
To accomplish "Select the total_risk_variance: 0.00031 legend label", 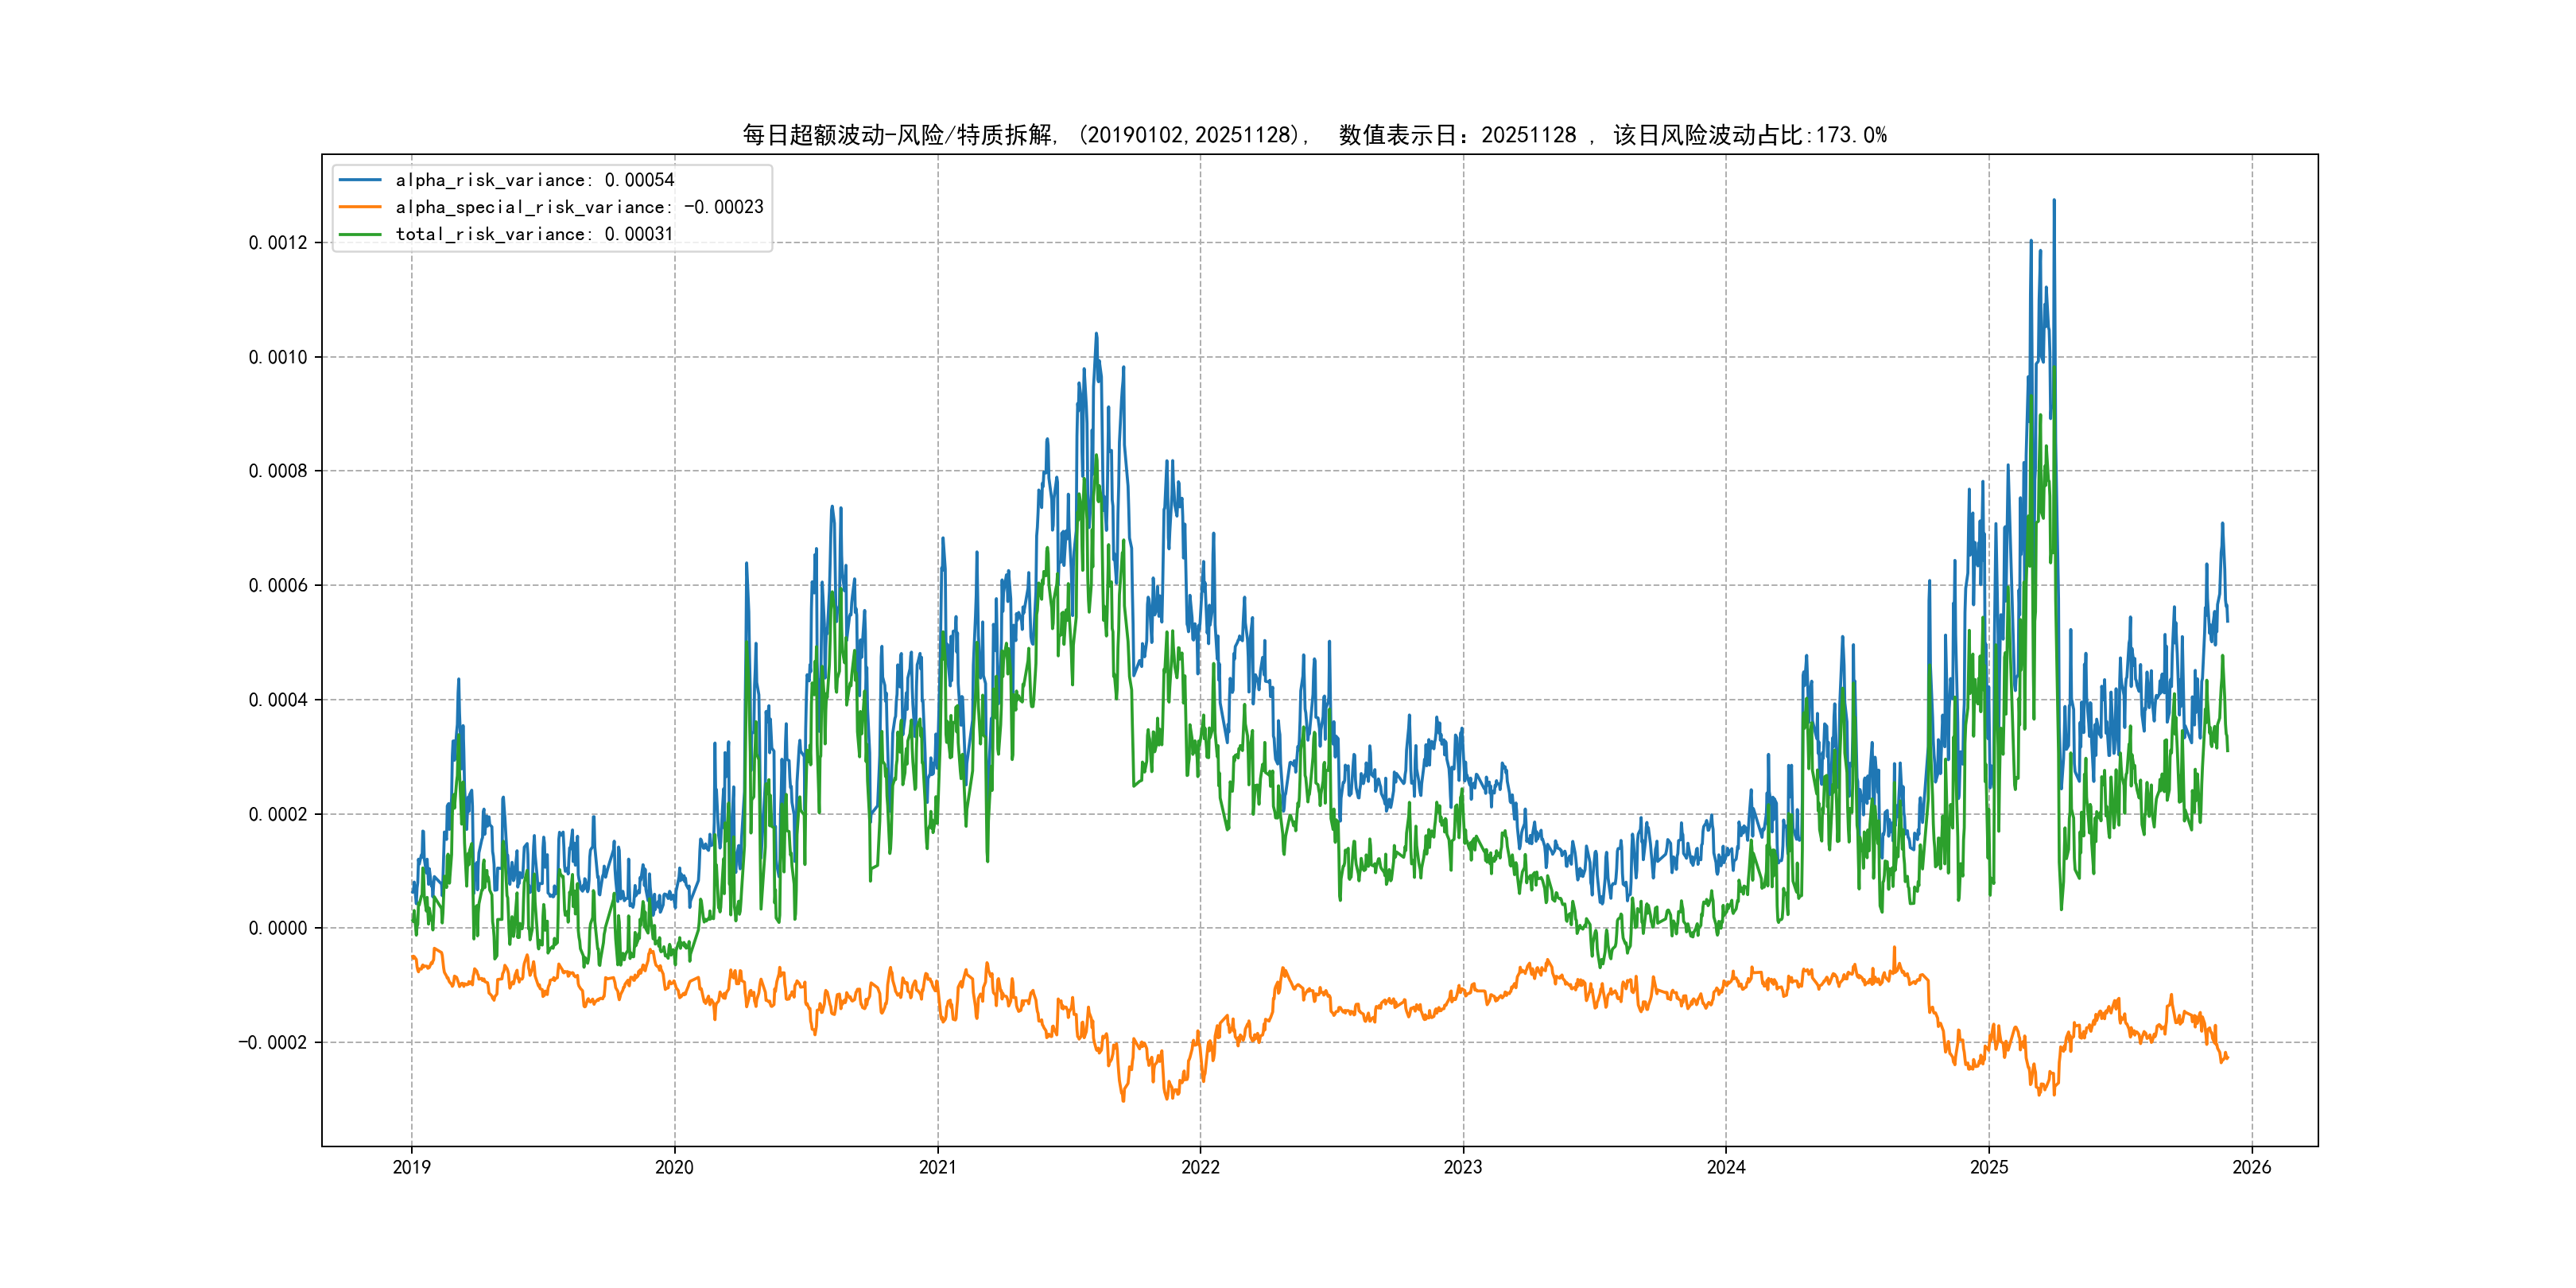I will coord(534,234).
